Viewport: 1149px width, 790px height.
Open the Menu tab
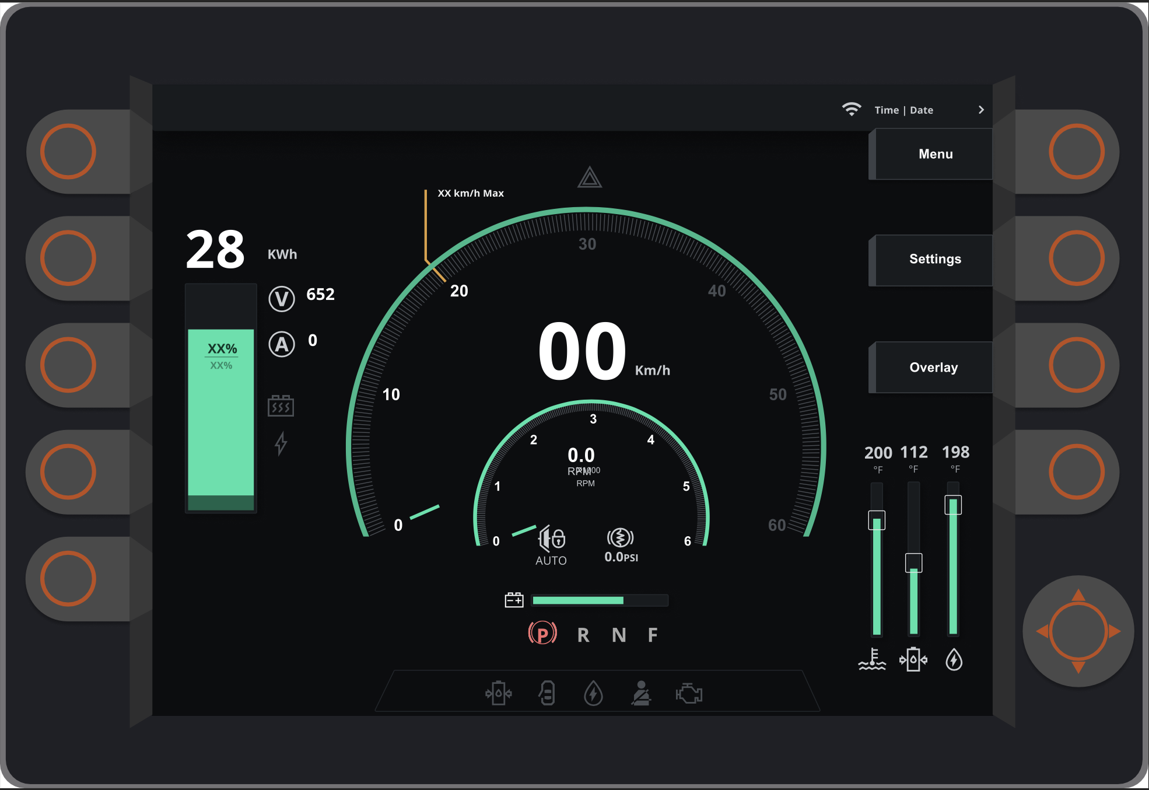[x=935, y=154]
